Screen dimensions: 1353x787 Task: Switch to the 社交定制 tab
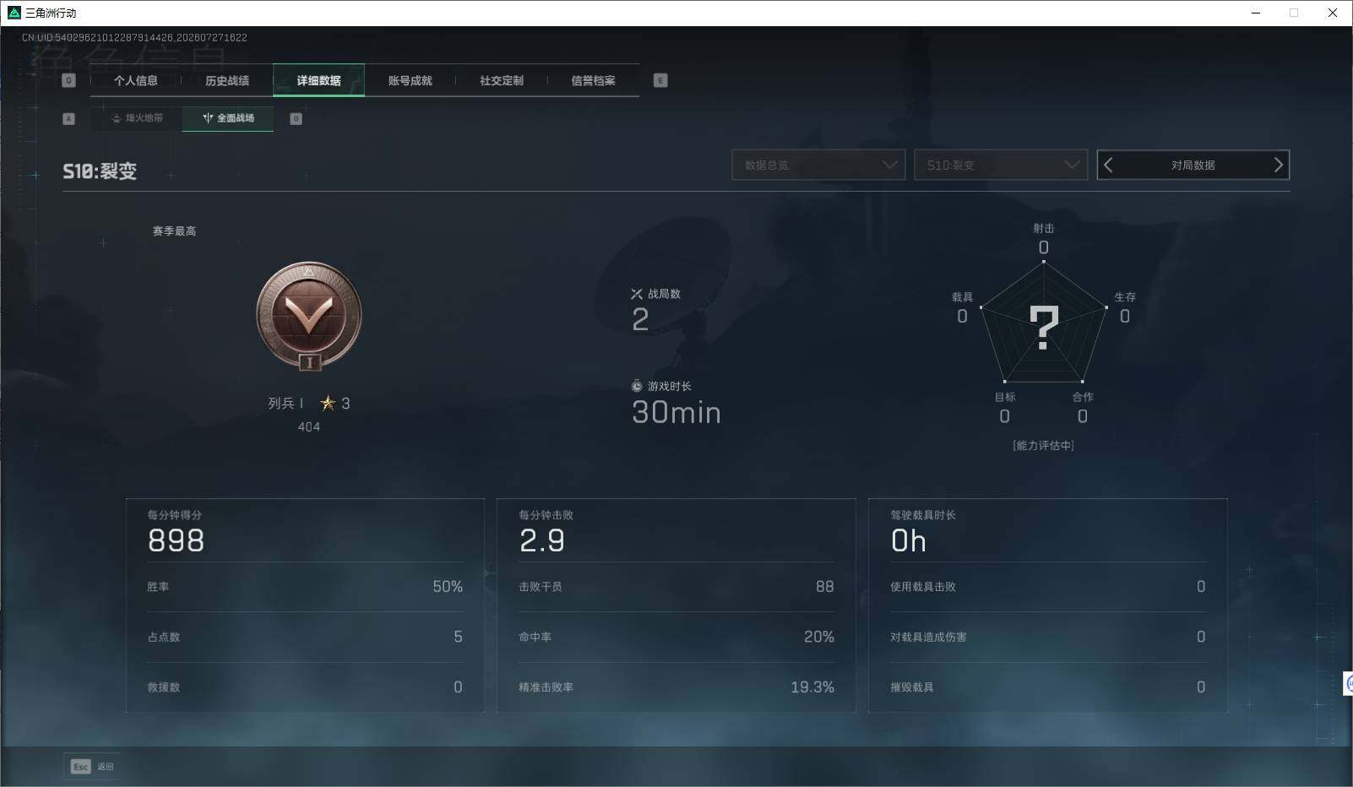click(501, 80)
